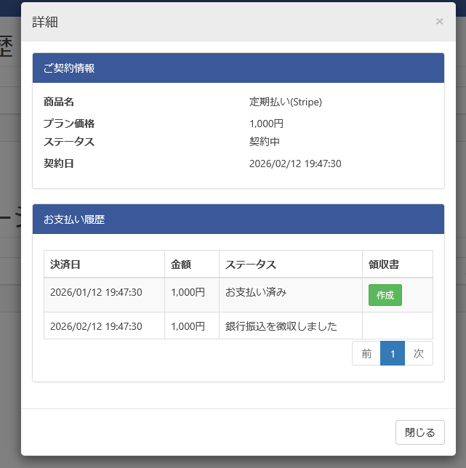This screenshot has height=468, width=466.
Task: Click the ステータス column header in the table
Action: [x=251, y=264]
